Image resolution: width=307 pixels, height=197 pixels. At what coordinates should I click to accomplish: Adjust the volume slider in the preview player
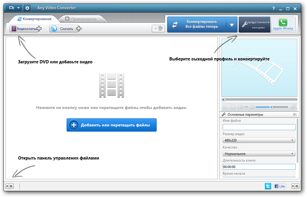pyautogui.click(x=271, y=107)
